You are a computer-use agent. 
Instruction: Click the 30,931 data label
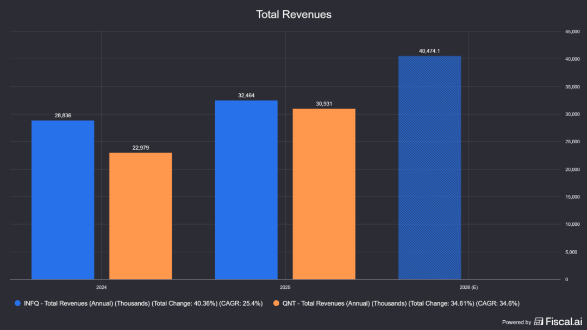point(324,104)
